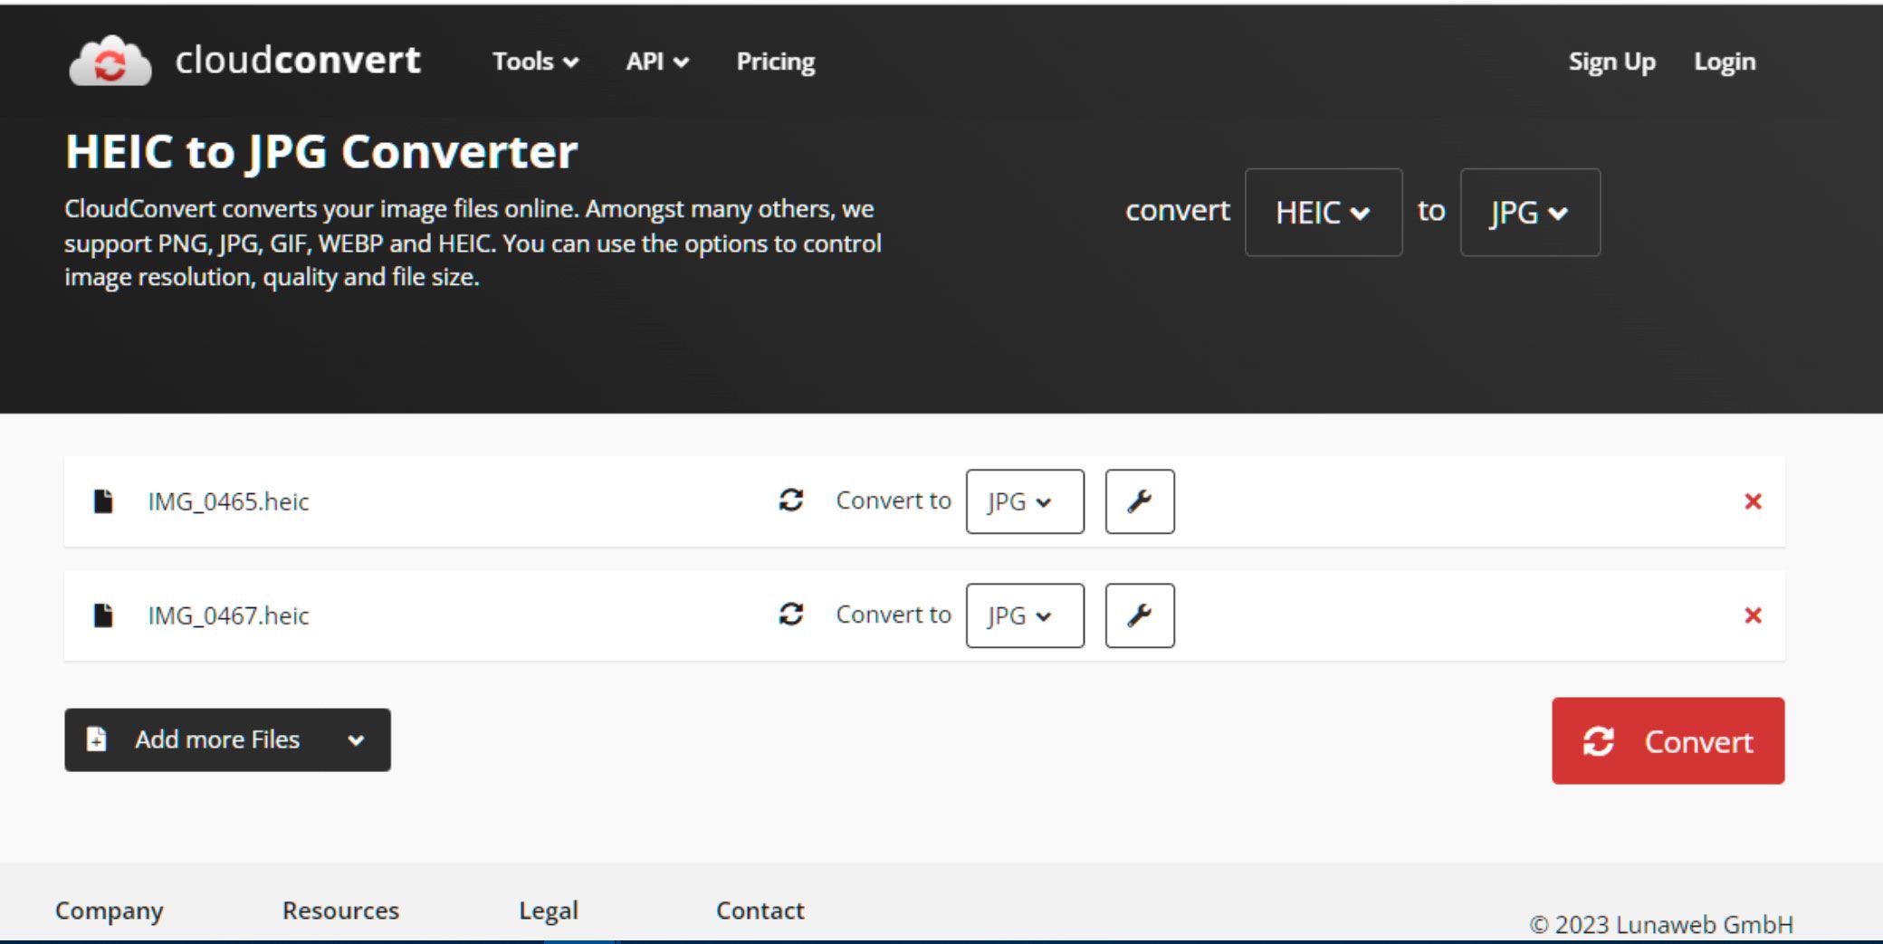Click Login link
The height and width of the screenshot is (944, 1883).
pos(1725,62)
